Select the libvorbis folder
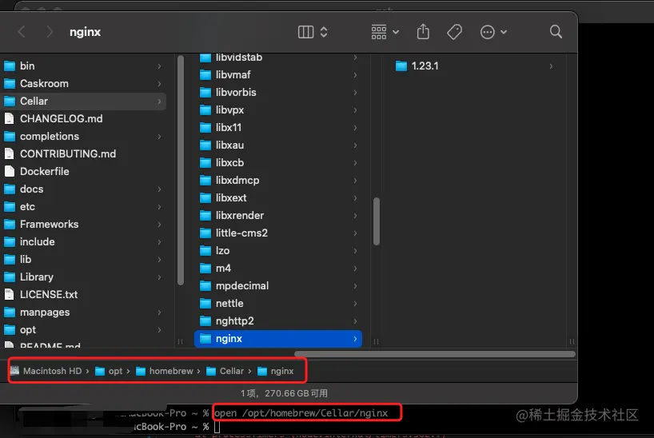The height and width of the screenshot is (438, 654). (x=278, y=92)
